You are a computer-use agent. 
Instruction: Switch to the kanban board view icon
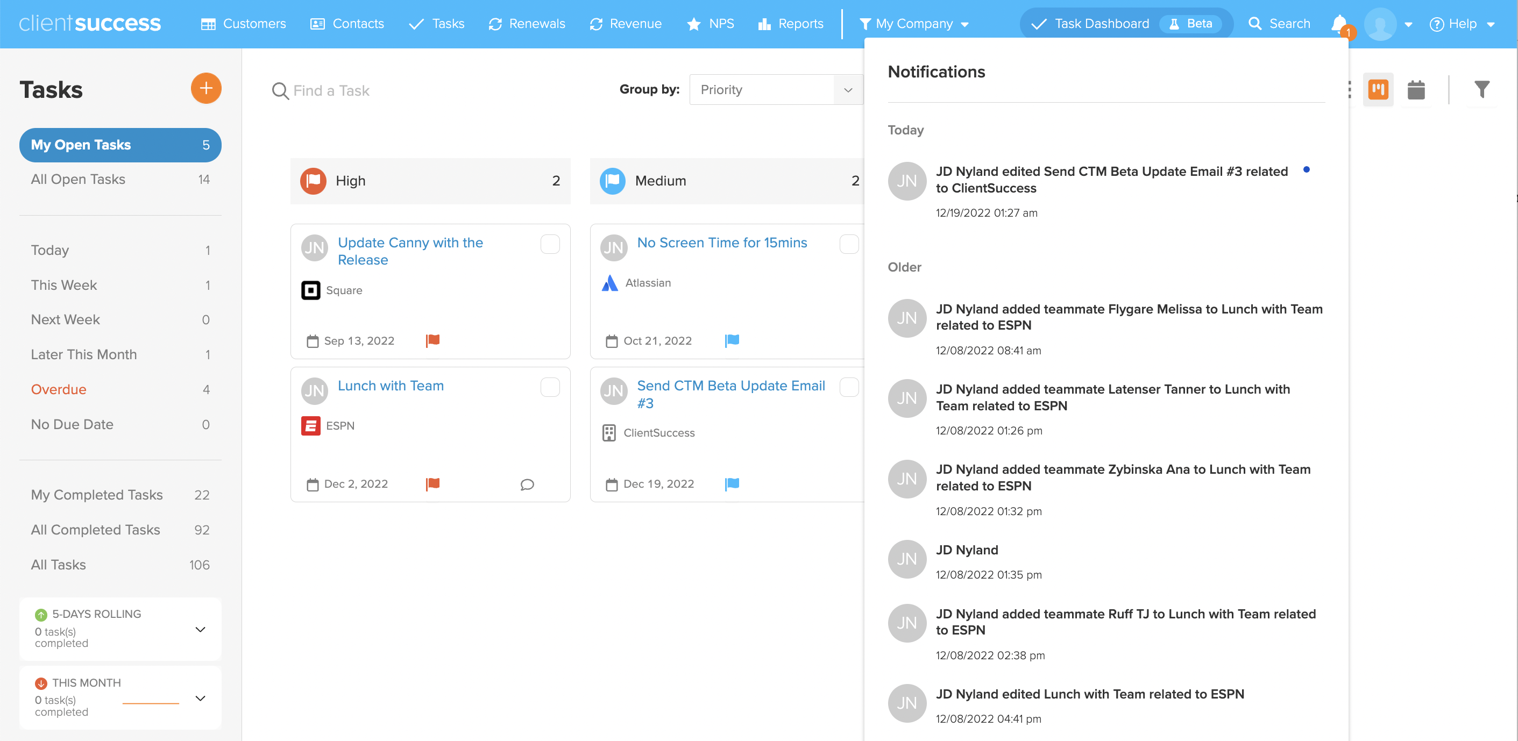coord(1378,89)
